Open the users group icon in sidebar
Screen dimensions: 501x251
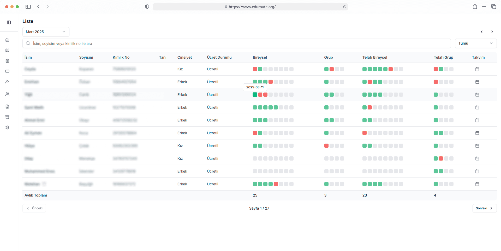point(7,94)
